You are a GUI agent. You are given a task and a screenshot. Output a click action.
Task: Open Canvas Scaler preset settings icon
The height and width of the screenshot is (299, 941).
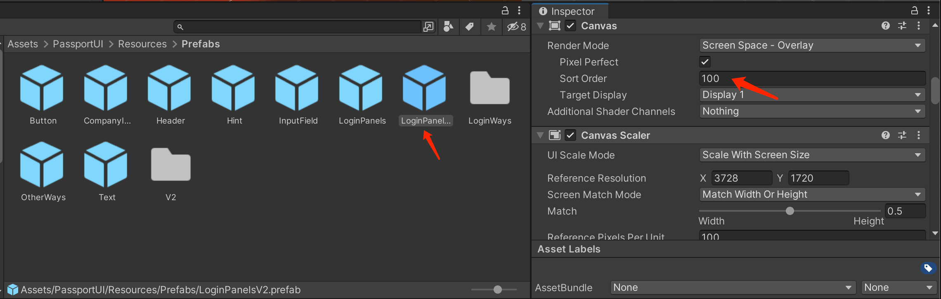[x=902, y=135]
